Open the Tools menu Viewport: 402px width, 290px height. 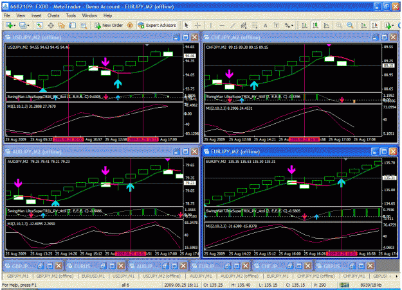pyautogui.click(x=71, y=15)
